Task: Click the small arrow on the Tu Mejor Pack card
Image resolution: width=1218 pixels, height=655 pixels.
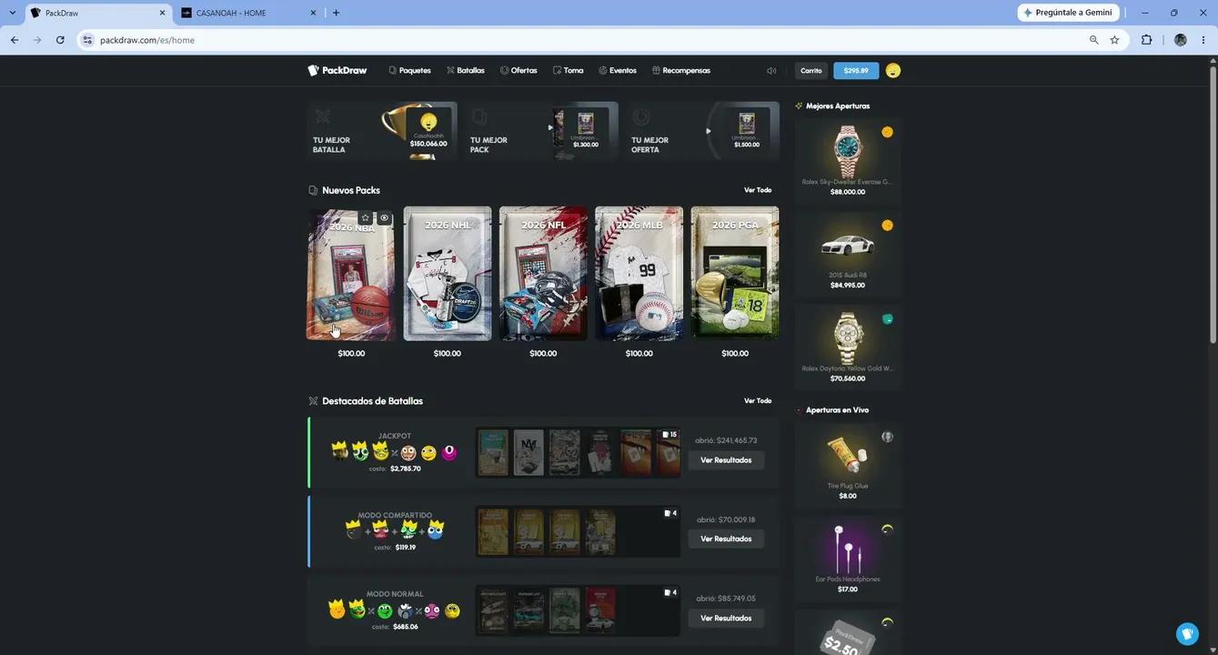Action: (549, 127)
